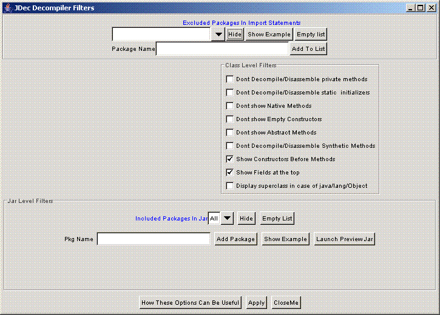This screenshot has width=440, height=315.
Task: Open the excluded packages dropdown arrow
Action: [218, 35]
